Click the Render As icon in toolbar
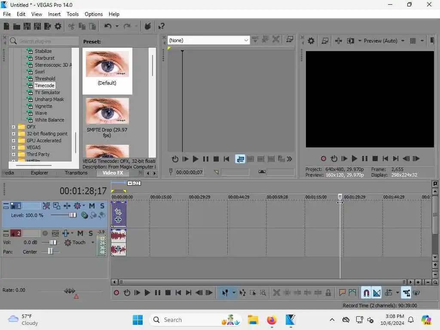The width and height of the screenshot is (440, 330). coord(48,26)
